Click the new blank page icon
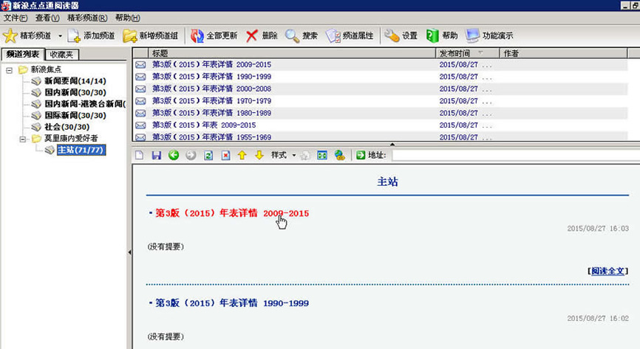Screen dimensions: 640x349 140,156
